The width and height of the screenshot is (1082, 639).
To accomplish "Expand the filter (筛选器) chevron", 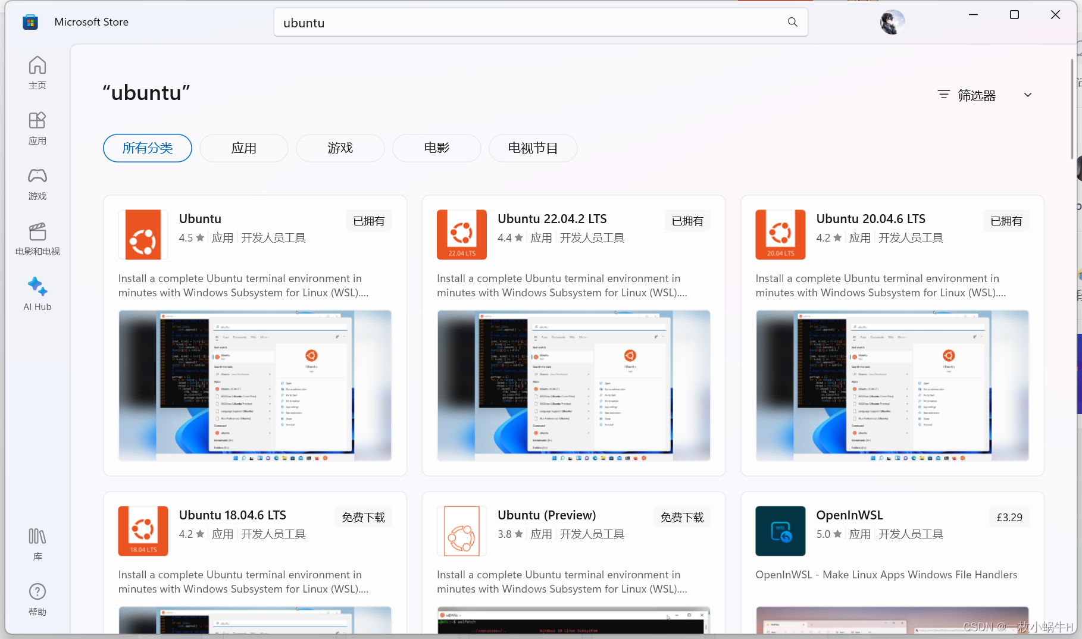I will [1028, 95].
